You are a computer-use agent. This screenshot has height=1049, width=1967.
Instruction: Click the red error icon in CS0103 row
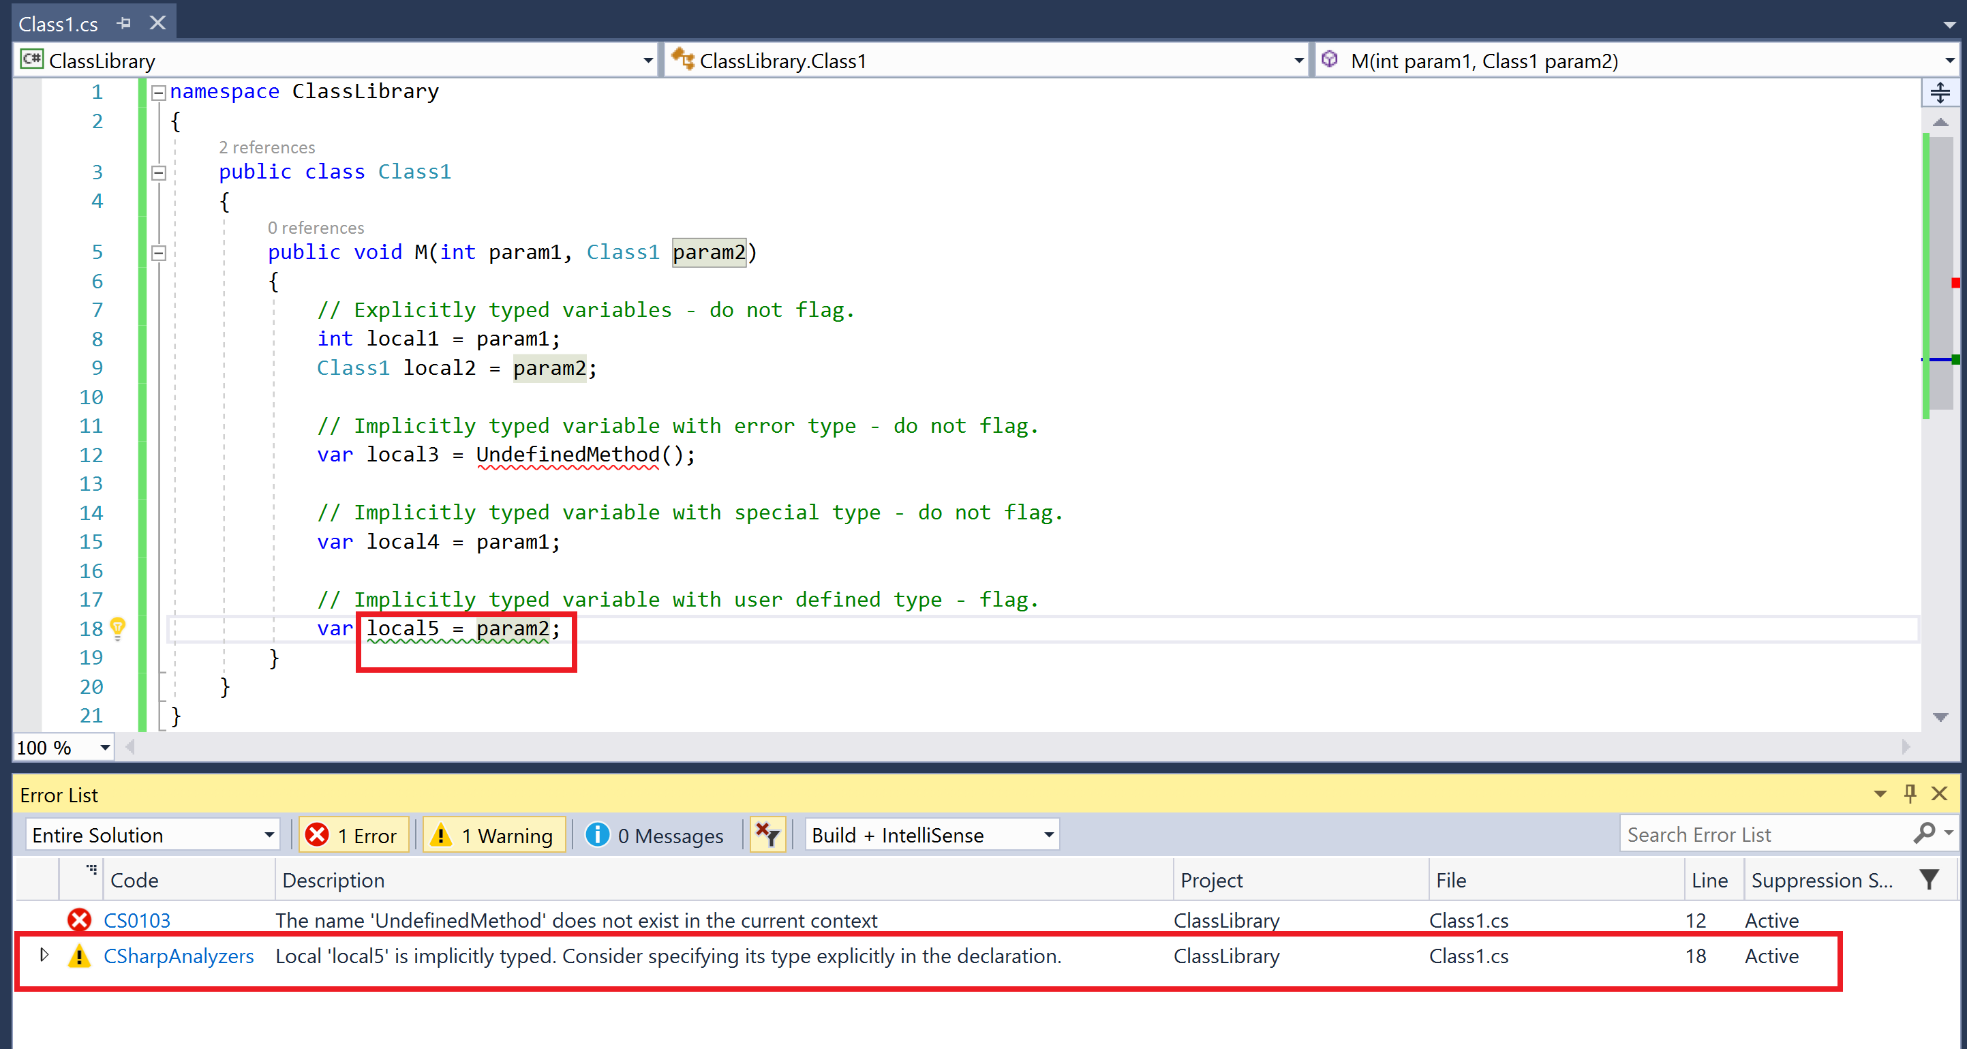pos(78,920)
